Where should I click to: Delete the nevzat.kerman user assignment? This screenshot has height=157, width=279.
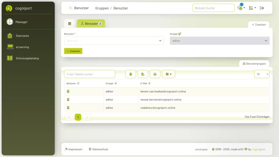[68, 99]
